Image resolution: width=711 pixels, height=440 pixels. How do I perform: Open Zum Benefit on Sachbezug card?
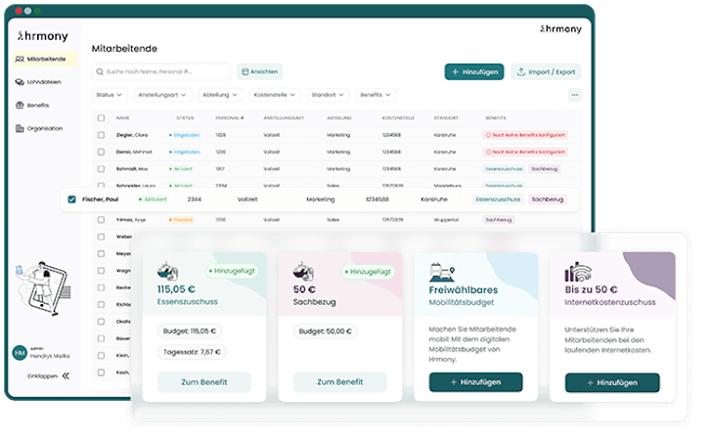coord(339,382)
